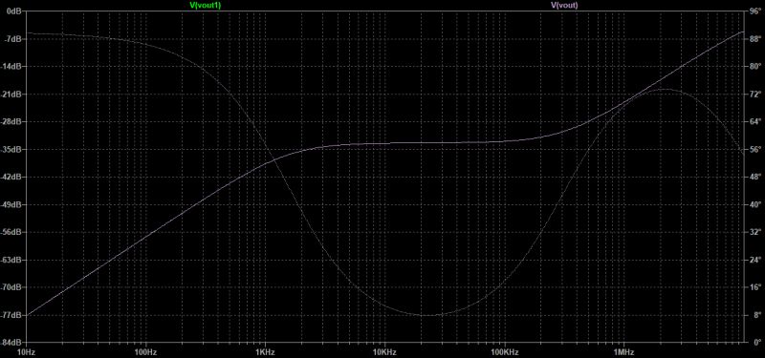Click the -70dB magnitude axis label

(11, 287)
